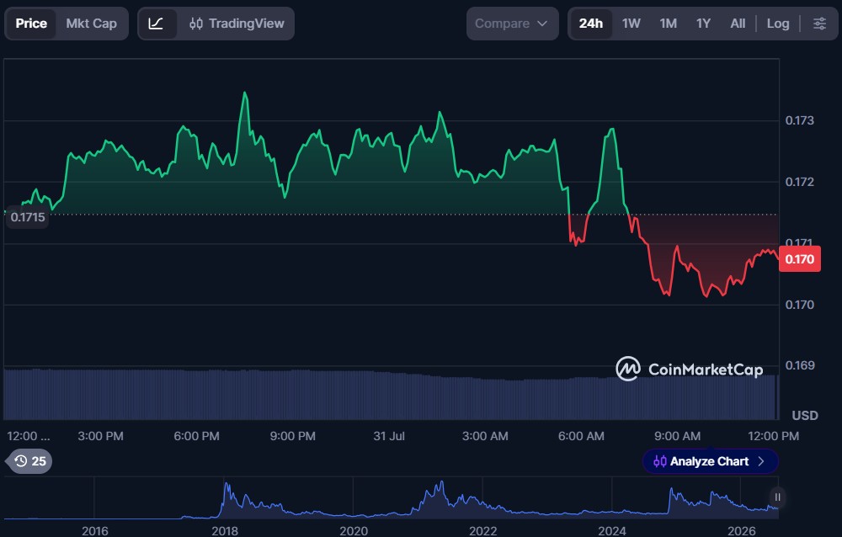Click 2020 on the mini timeline
Screen dimensions: 842x537
[354, 530]
